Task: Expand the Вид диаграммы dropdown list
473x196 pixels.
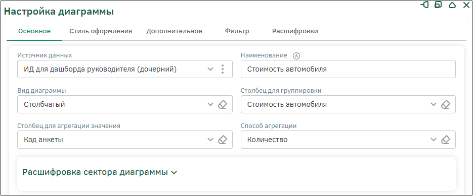Action: point(210,104)
